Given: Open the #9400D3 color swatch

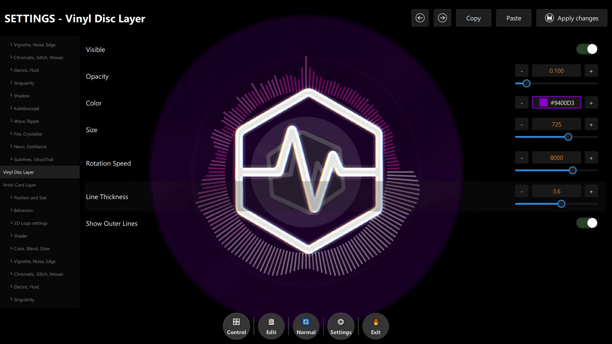Looking at the screenshot, I should pos(543,103).
